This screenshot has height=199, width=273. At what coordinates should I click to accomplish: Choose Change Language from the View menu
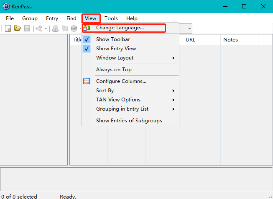(x=130, y=28)
